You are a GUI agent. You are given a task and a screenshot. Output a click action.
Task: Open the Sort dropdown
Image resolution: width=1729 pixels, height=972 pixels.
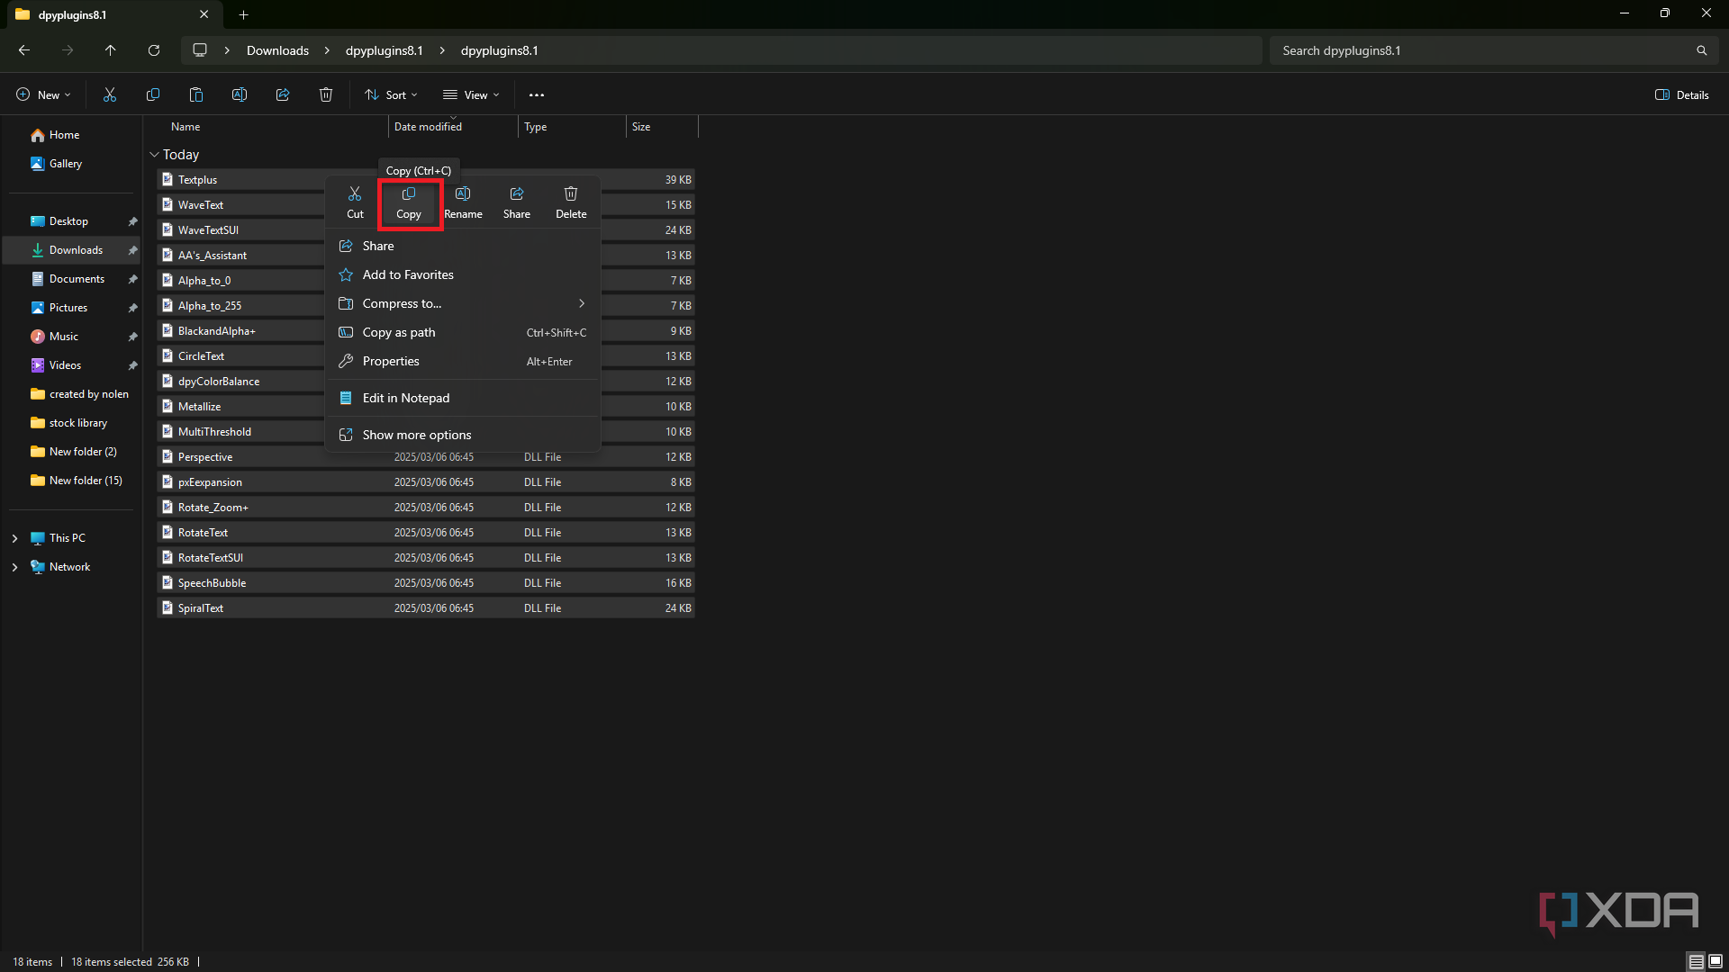point(391,94)
